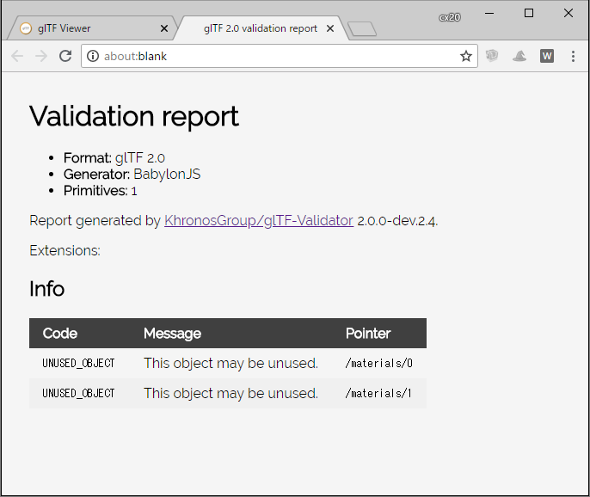Click the Message column header

coord(172,334)
